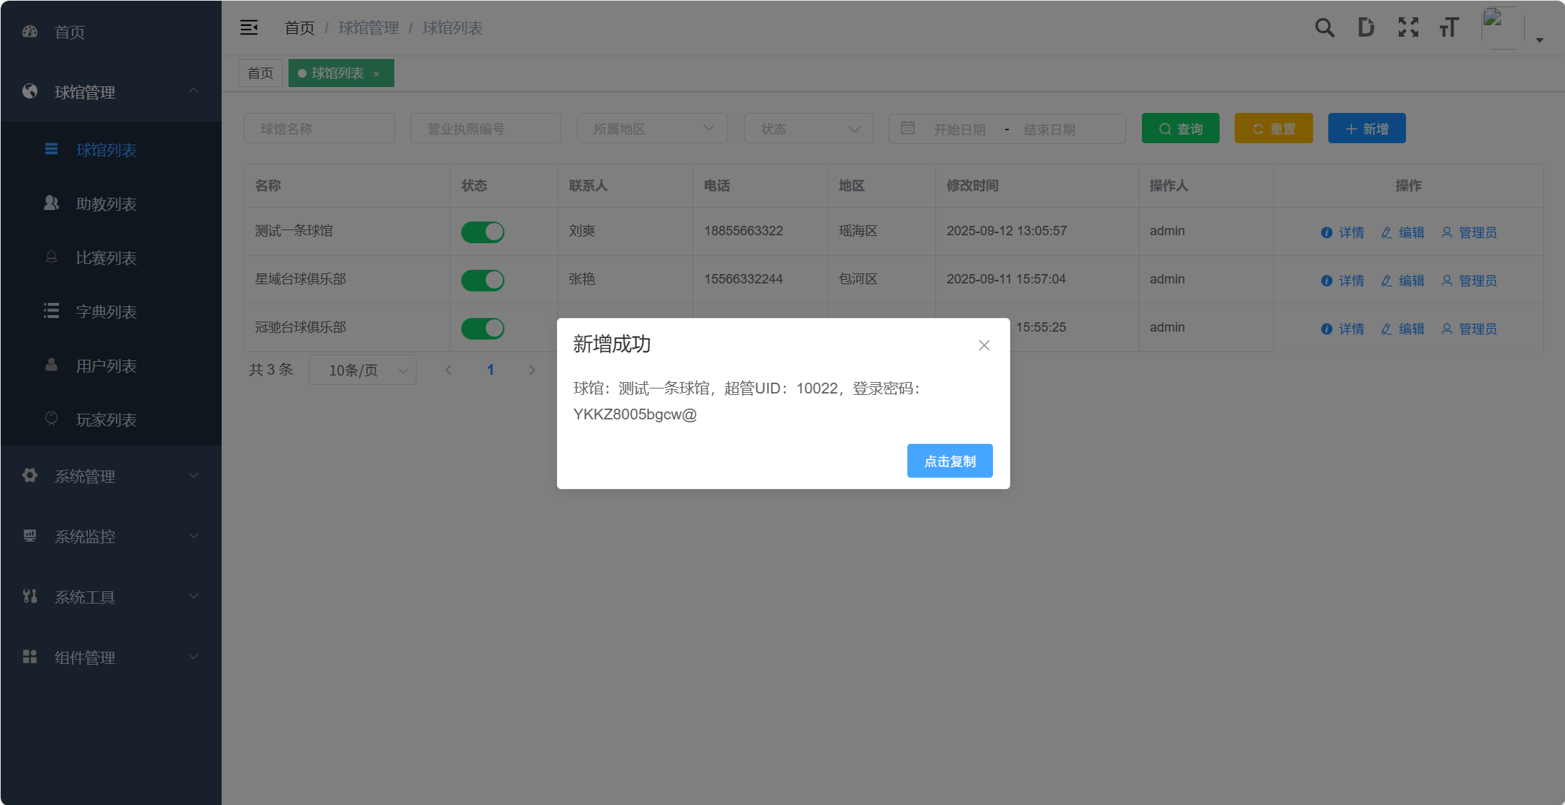Click the sidebar collapse hamburger icon
This screenshot has width=1565, height=805.
249,28
